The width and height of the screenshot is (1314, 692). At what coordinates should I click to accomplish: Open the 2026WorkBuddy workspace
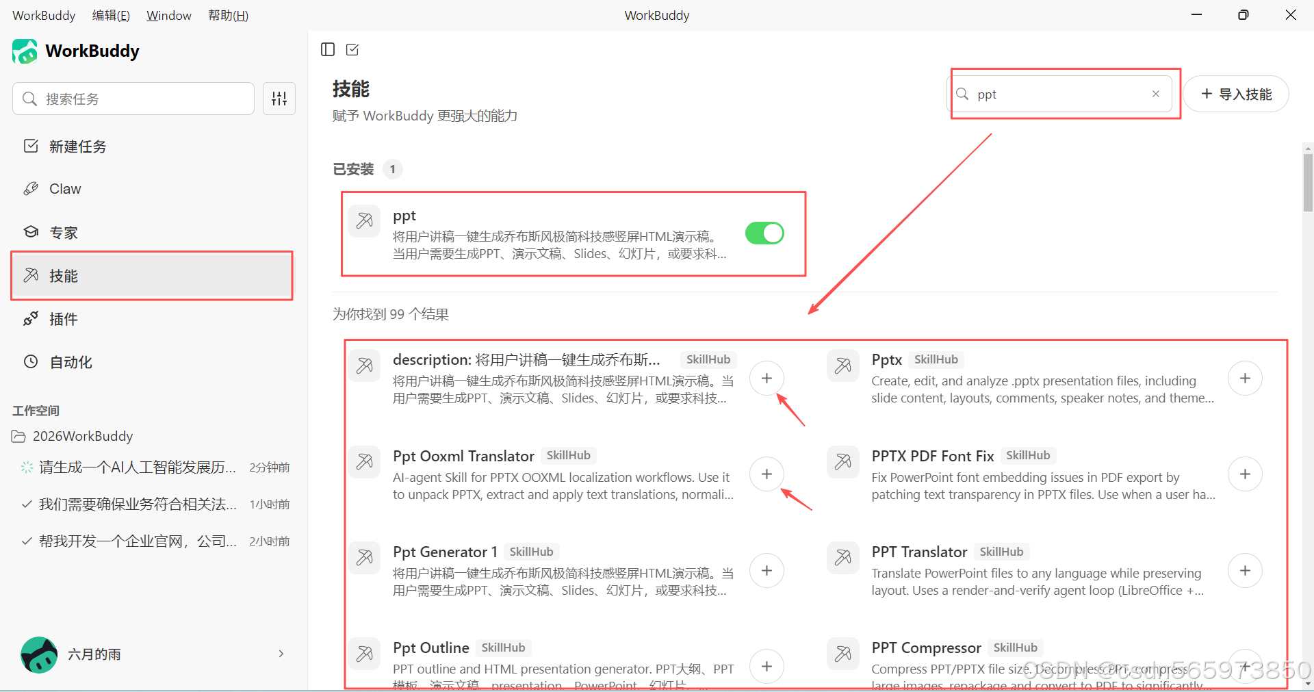(x=83, y=437)
